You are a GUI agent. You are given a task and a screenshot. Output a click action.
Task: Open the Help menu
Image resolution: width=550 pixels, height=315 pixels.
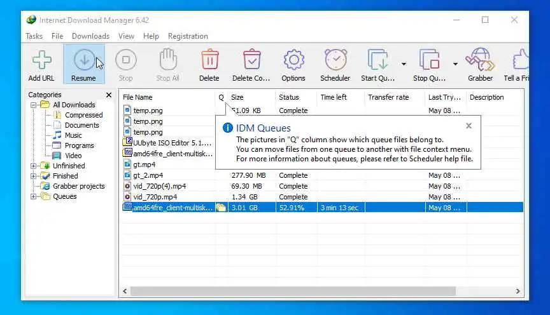(151, 36)
